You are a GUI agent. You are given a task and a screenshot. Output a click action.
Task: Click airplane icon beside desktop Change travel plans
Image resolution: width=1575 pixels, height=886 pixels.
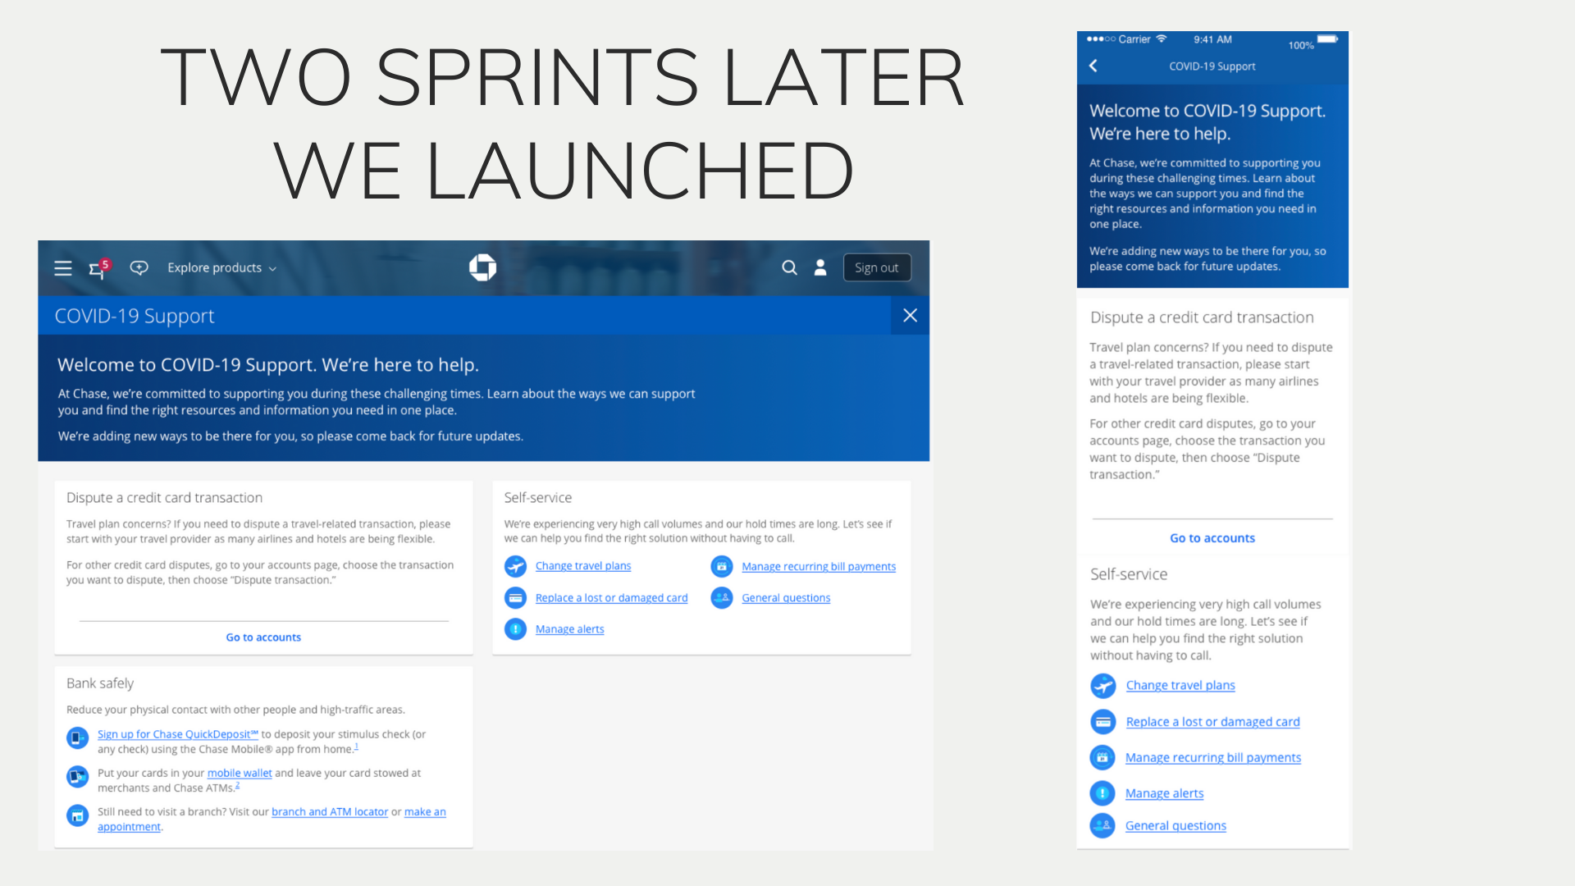tap(515, 566)
